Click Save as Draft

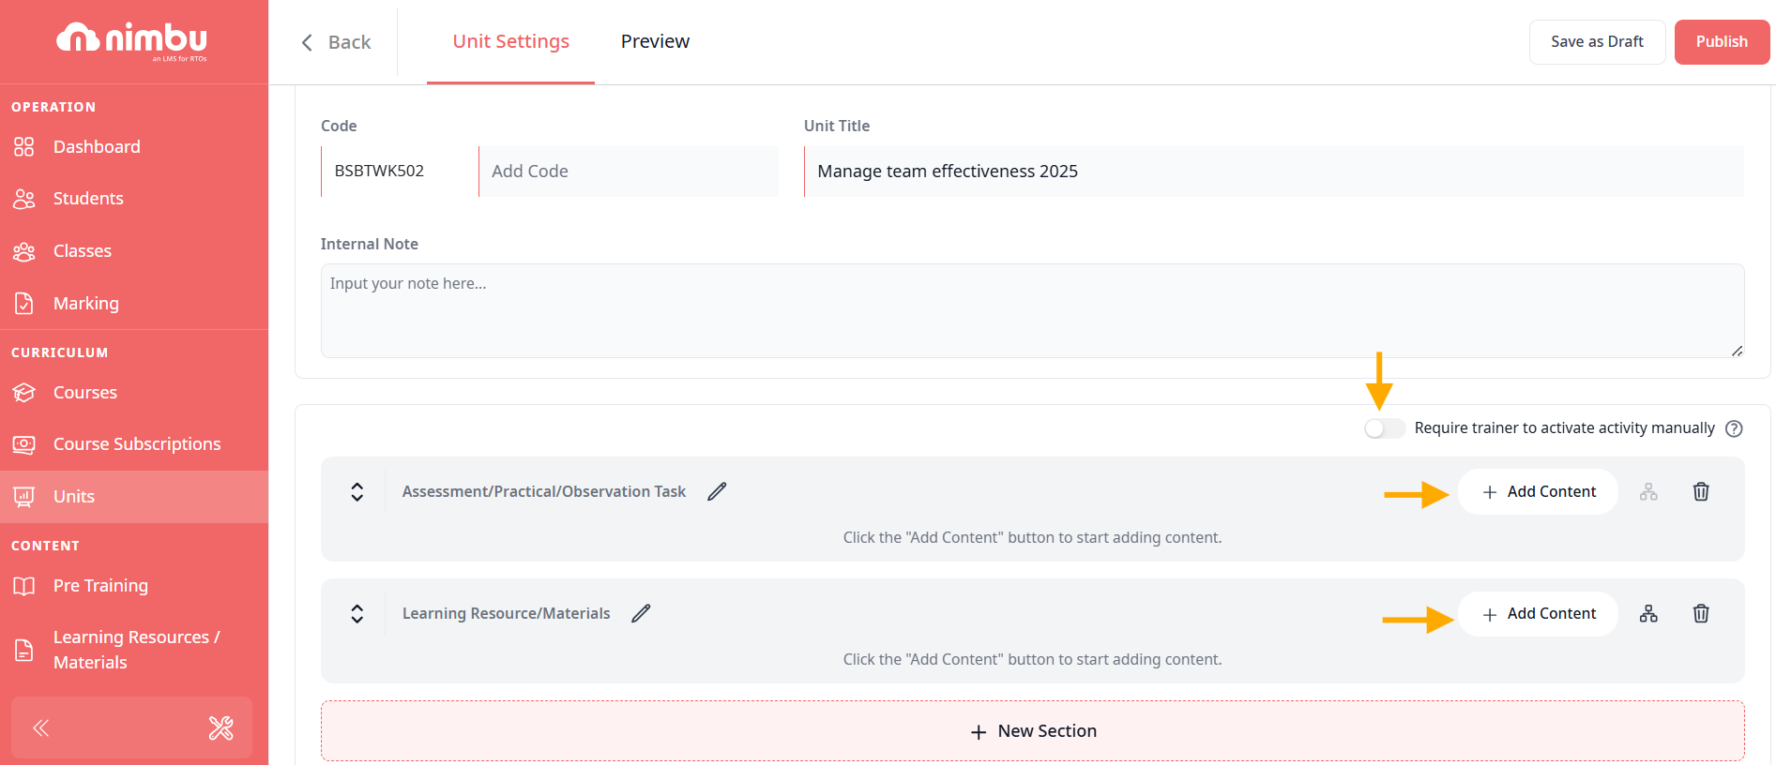pyautogui.click(x=1597, y=42)
